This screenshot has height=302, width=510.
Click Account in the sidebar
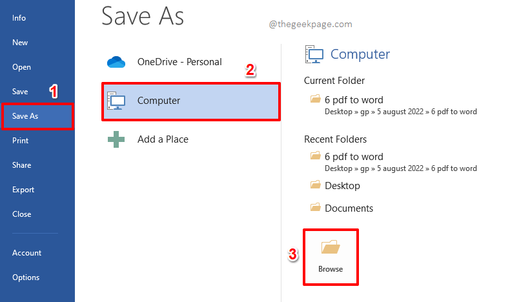(26, 253)
